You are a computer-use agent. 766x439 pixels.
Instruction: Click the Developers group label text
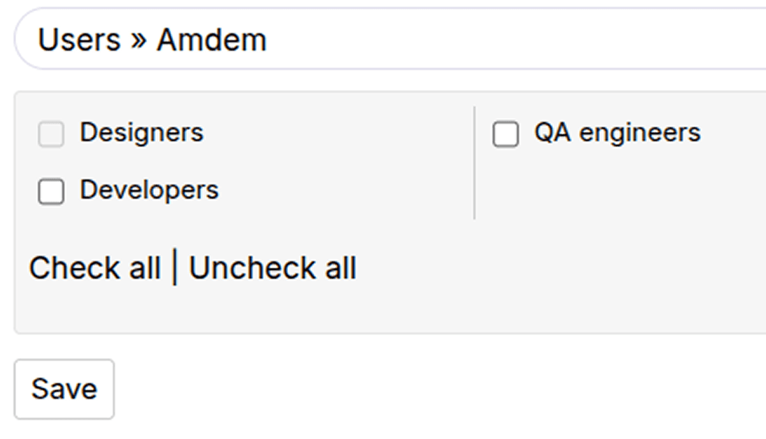click(149, 190)
